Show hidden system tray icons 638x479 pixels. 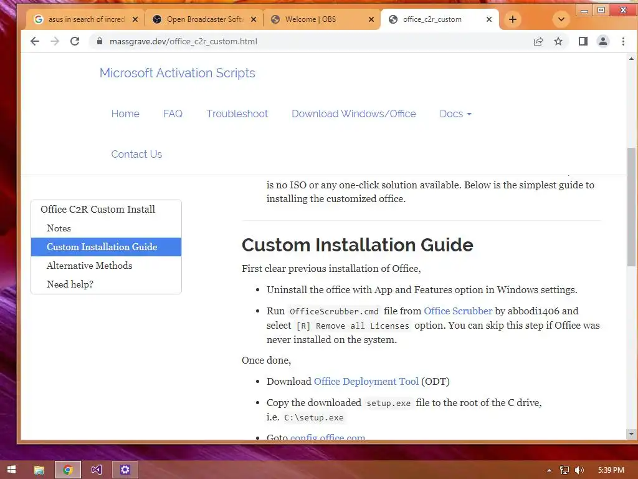click(x=550, y=470)
